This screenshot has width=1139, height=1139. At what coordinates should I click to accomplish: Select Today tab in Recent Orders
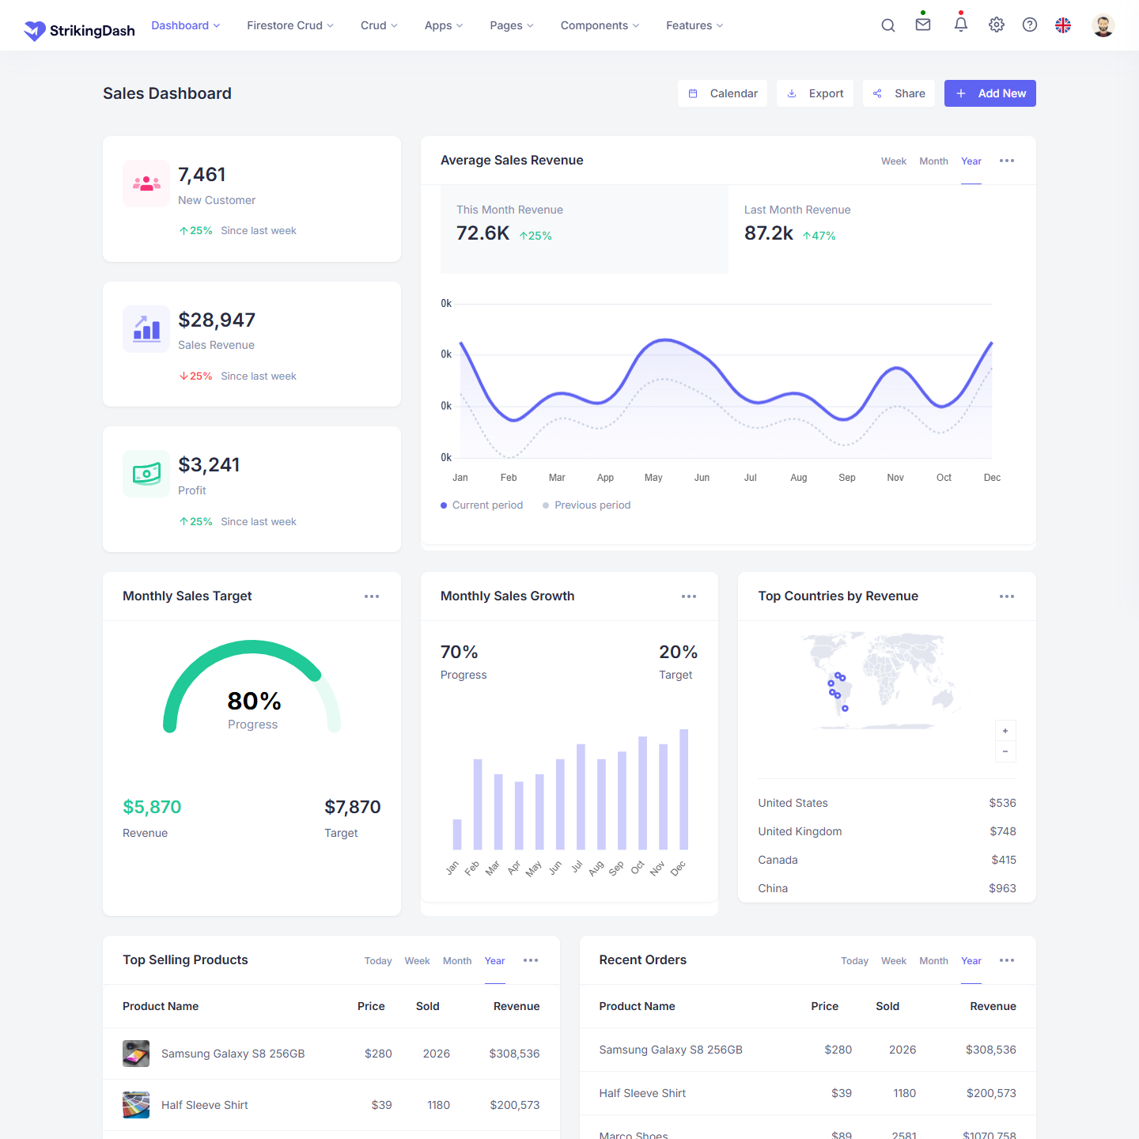tap(854, 961)
